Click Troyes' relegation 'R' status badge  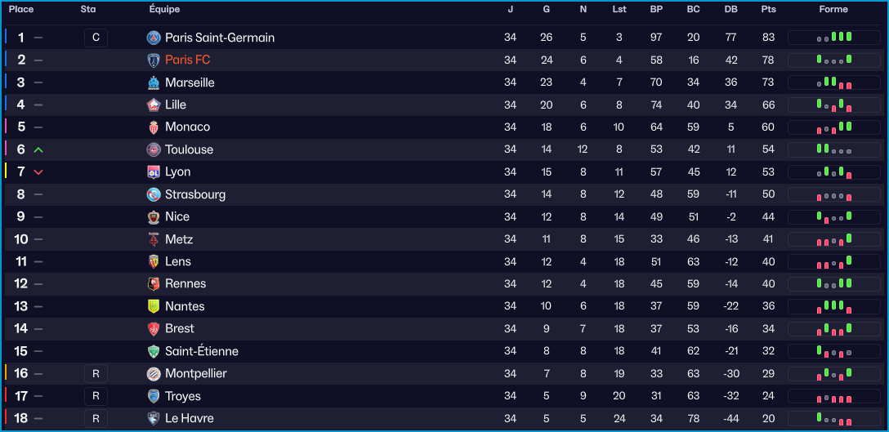[96, 396]
